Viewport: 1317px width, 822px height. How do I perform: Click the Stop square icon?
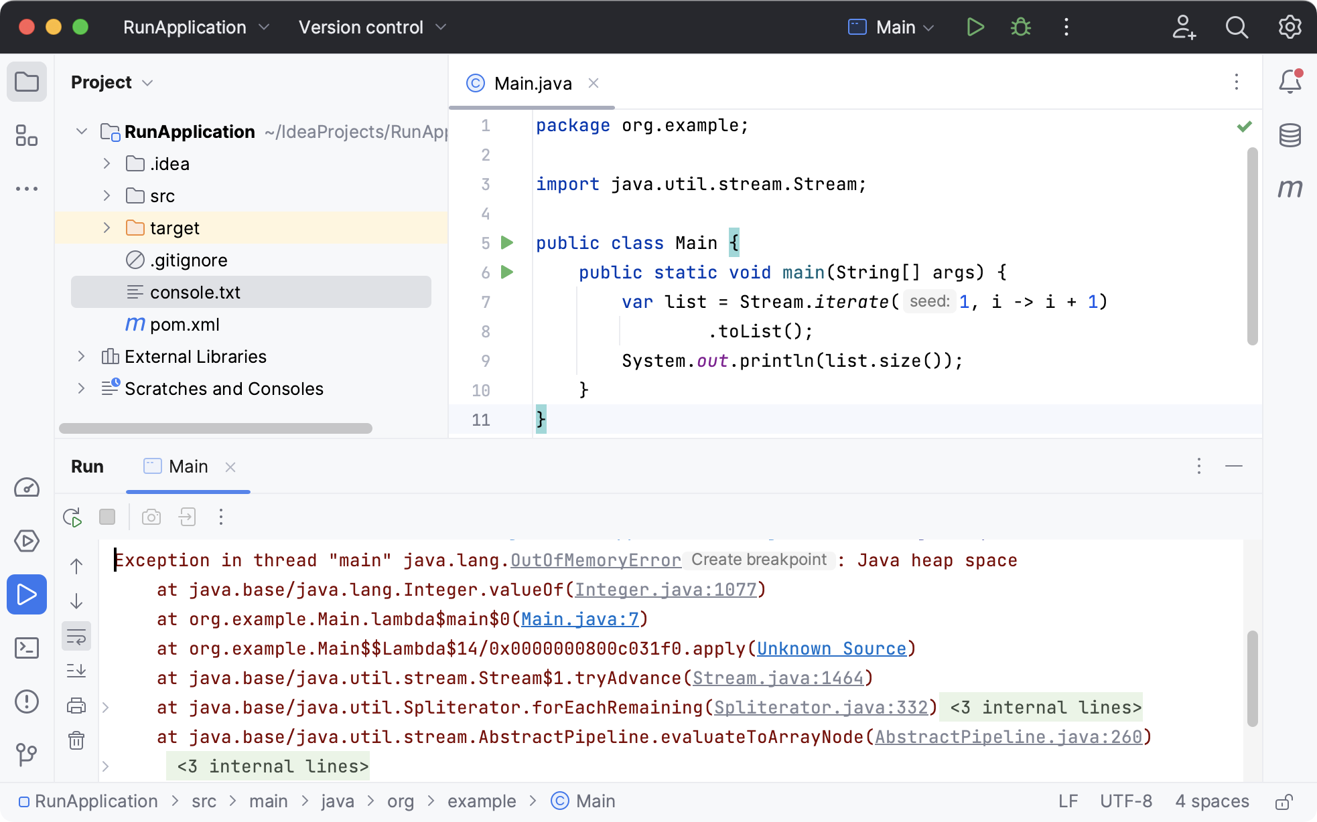(107, 517)
